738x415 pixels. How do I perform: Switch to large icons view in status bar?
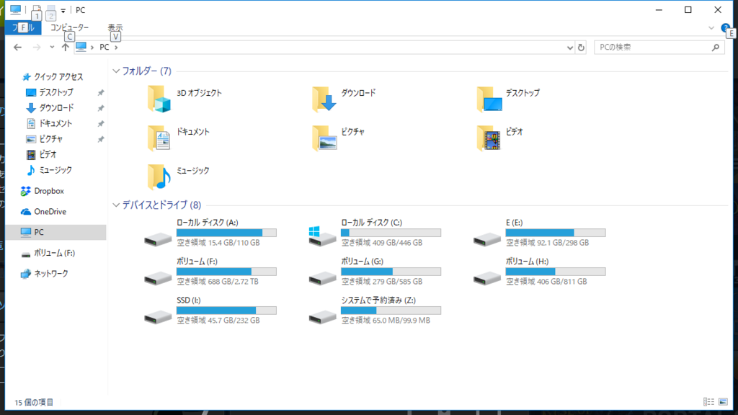[x=724, y=402]
